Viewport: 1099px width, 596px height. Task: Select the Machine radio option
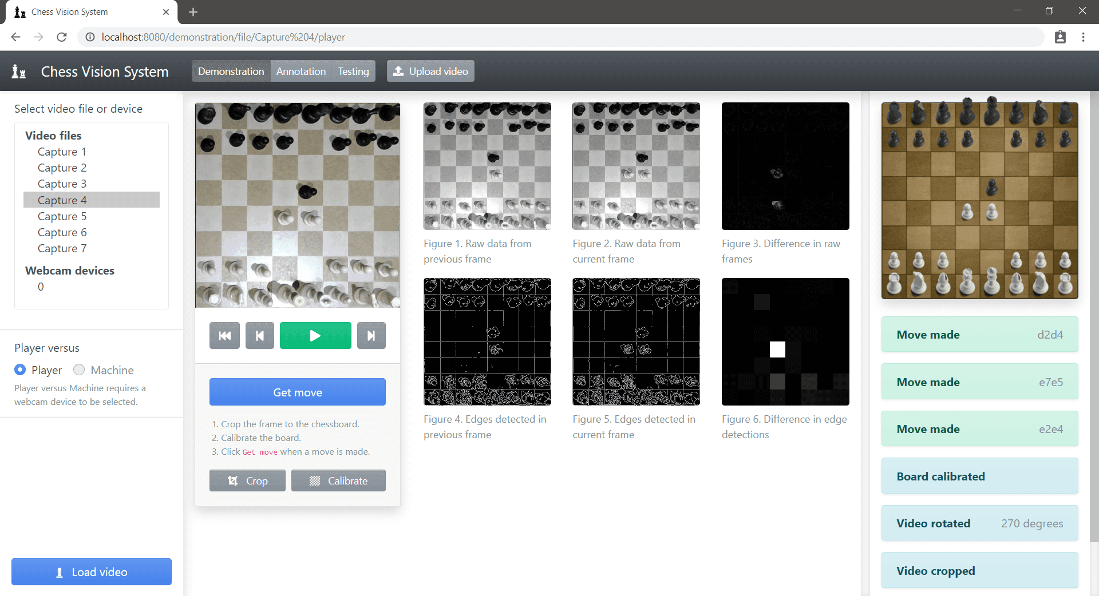click(79, 370)
